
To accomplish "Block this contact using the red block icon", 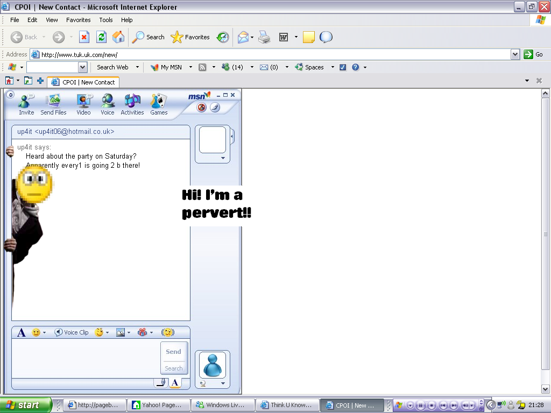I will coord(202,108).
